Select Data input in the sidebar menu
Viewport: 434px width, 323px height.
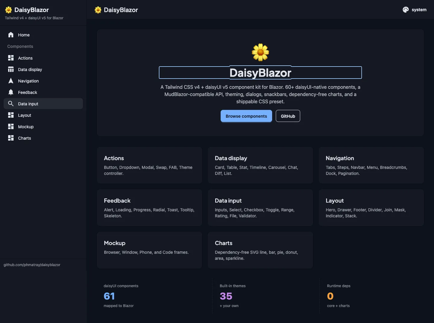click(x=43, y=104)
